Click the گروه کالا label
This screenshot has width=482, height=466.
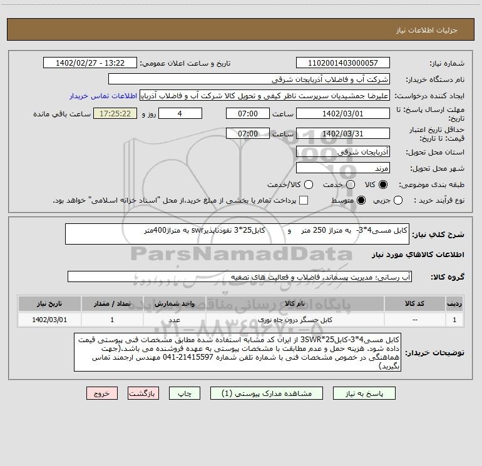point(448,277)
